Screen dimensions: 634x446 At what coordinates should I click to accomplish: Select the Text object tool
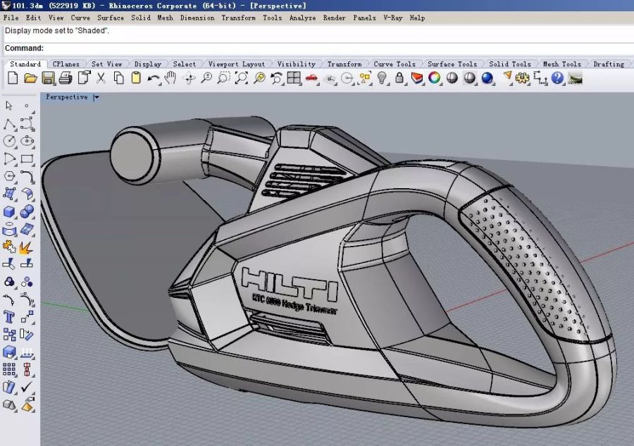coord(9,316)
